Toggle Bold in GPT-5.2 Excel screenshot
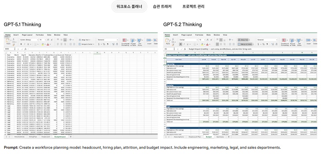This screenshot has height=155, width=321. click(x=181, y=44)
